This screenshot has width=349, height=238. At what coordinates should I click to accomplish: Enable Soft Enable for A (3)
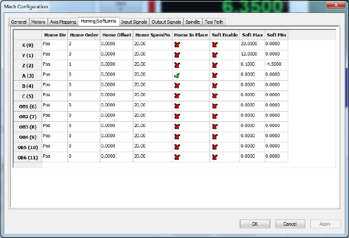point(215,76)
